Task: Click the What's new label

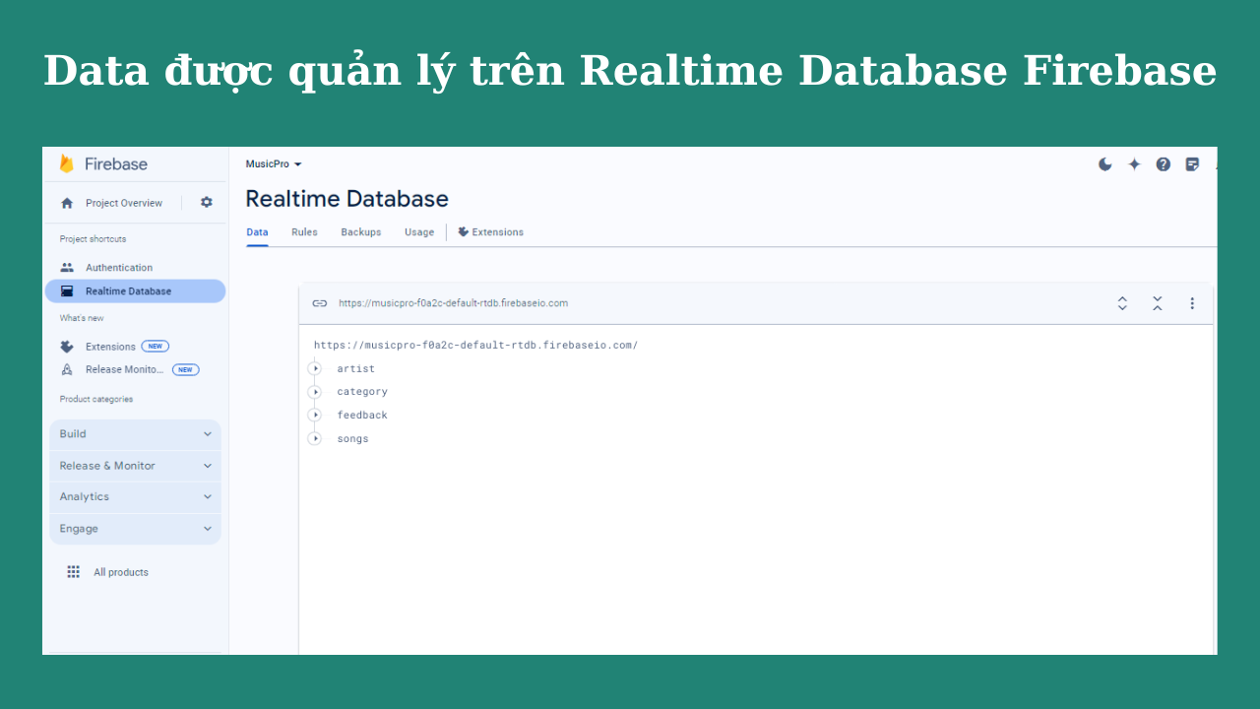Action: click(x=82, y=318)
